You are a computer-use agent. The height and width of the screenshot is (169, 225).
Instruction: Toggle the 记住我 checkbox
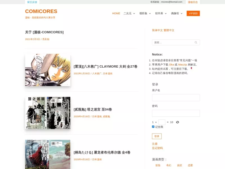153,126
